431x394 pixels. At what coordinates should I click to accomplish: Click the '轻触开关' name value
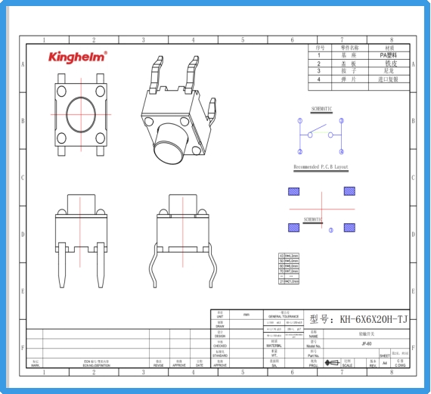[367, 334]
